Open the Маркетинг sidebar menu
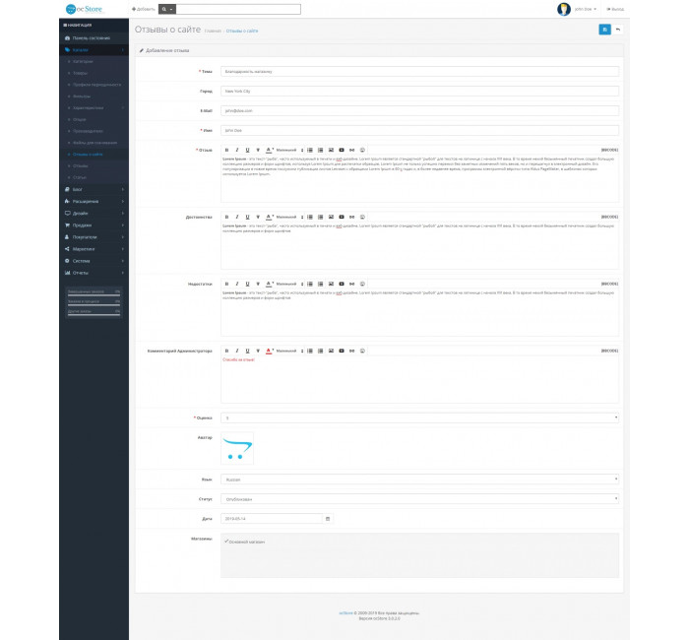The height and width of the screenshot is (640, 689). click(94, 249)
